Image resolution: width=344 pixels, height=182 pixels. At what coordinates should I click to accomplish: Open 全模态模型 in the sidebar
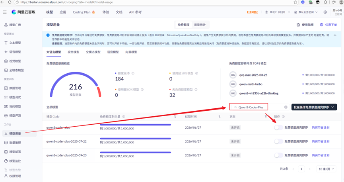[x=14, y=70]
